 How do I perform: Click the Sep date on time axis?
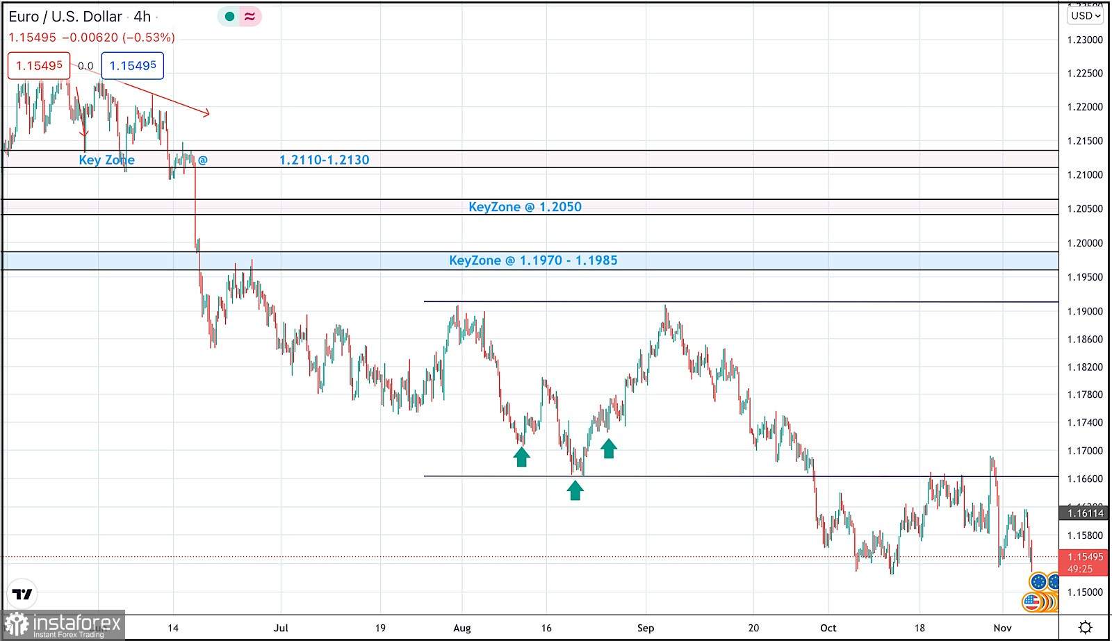pos(646,628)
